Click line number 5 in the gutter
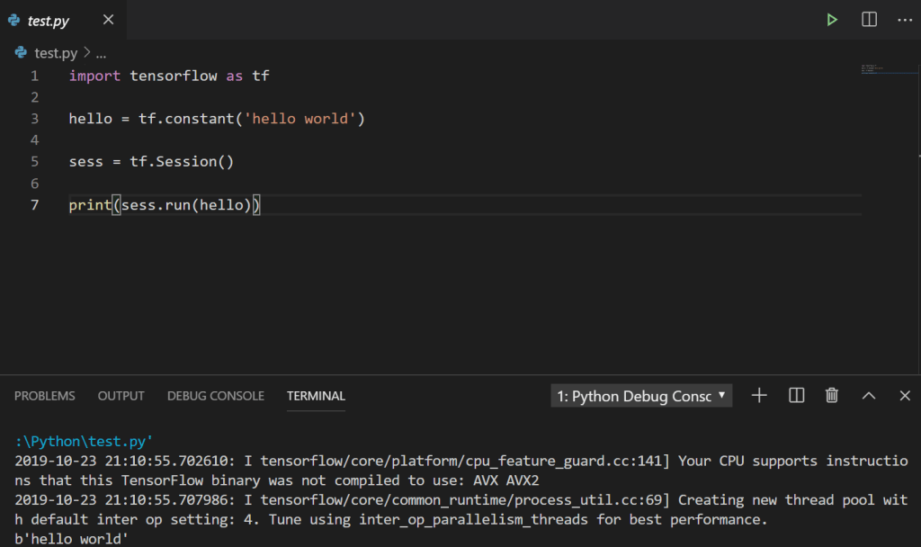Viewport: 921px width, 547px height. (x=34, y=162)
